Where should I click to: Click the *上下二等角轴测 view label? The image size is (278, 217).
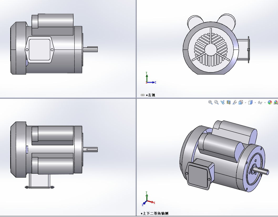(155, 214)
